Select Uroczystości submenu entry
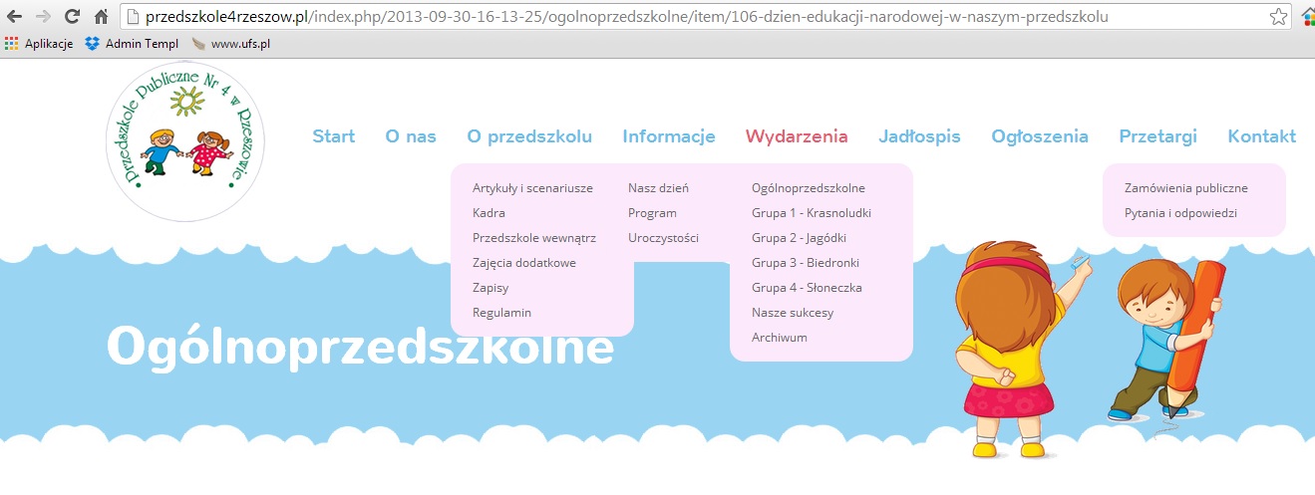Viewport: 1315px width, 495px height. click(x=663, y=238)
